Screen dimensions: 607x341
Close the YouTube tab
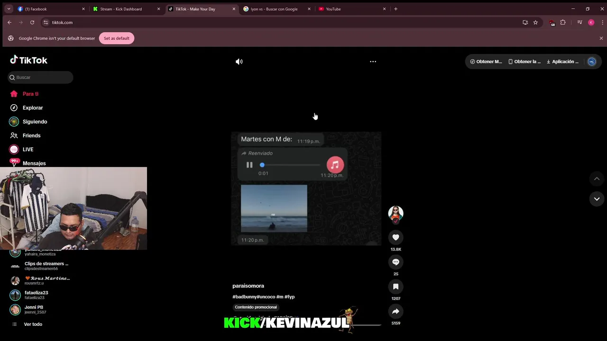point(384,9)
